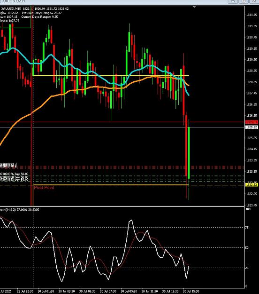Viewport: 259px width, 294px height.
Task: Click the 1831.65 price on the scale
Action: [251, 15]
